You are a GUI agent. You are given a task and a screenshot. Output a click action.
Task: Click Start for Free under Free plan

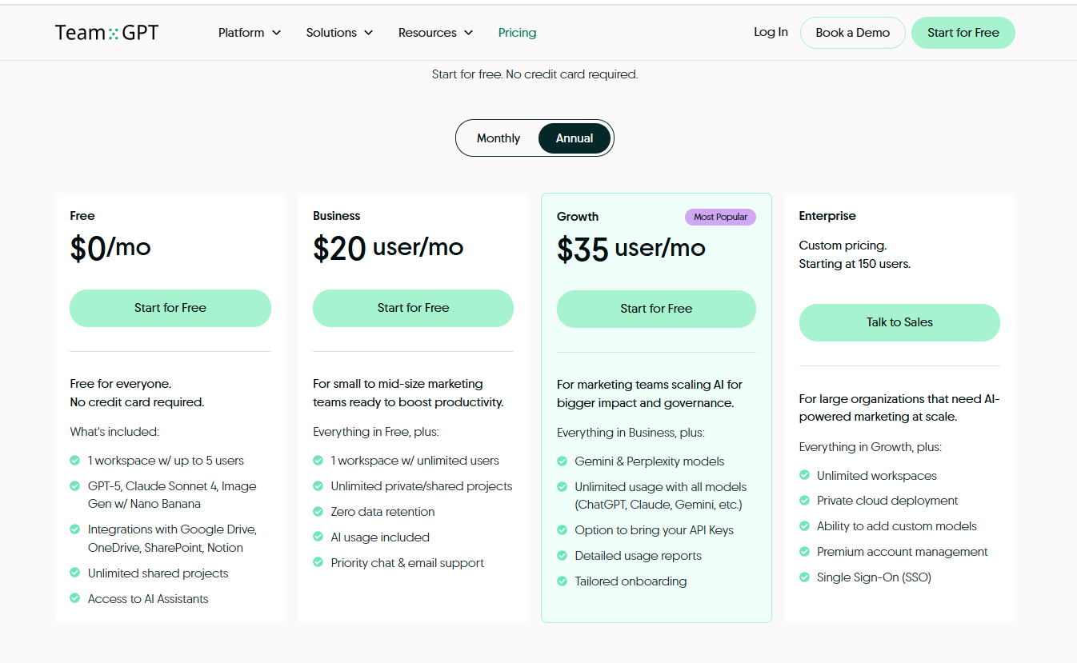pos(170,308)
